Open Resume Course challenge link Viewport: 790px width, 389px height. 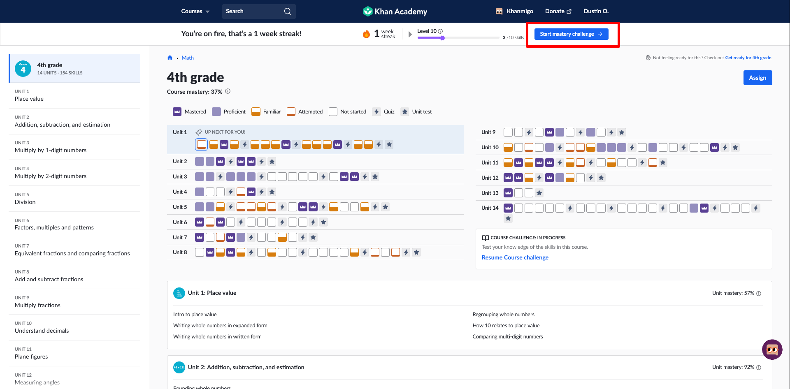[x=515, y=257]
